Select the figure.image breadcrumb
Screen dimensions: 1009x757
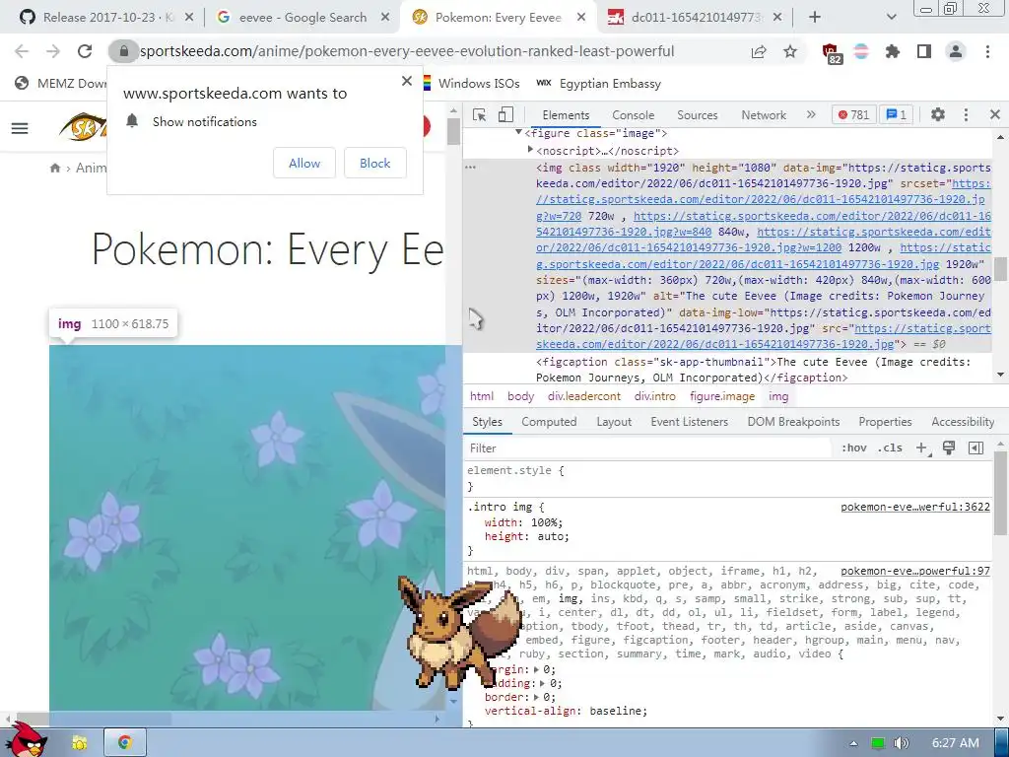point(722,396)
